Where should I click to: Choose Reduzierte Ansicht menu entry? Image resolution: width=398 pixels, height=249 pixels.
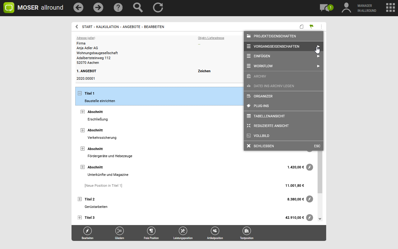tap(271, 126)
